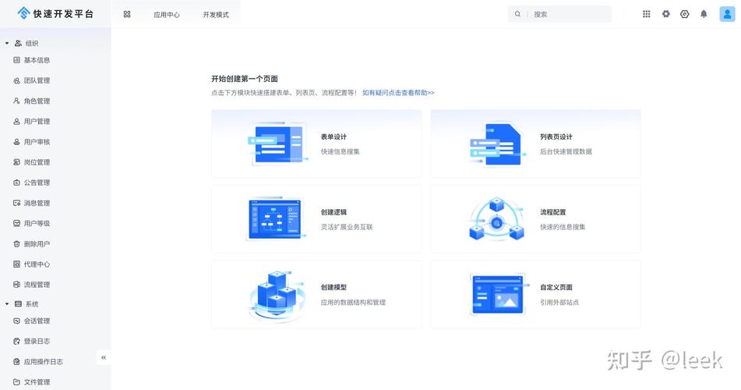Image resolution: width=741 pixels, height=390 pixels.
Task: Click the hexagon configuration icon in header
Action: tap(684, 14)
